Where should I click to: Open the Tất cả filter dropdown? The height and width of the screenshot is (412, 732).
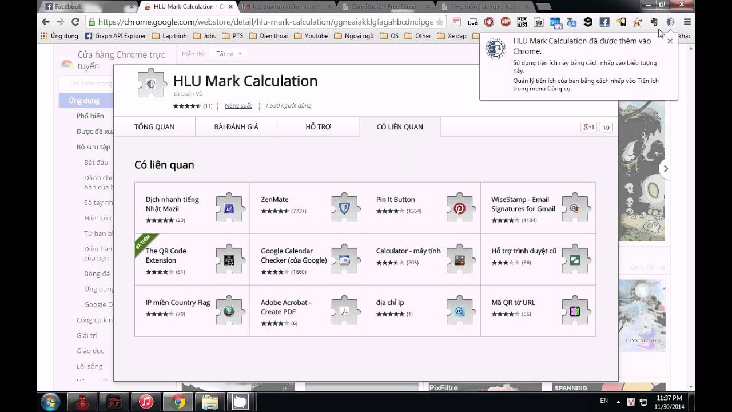(228, 54)
